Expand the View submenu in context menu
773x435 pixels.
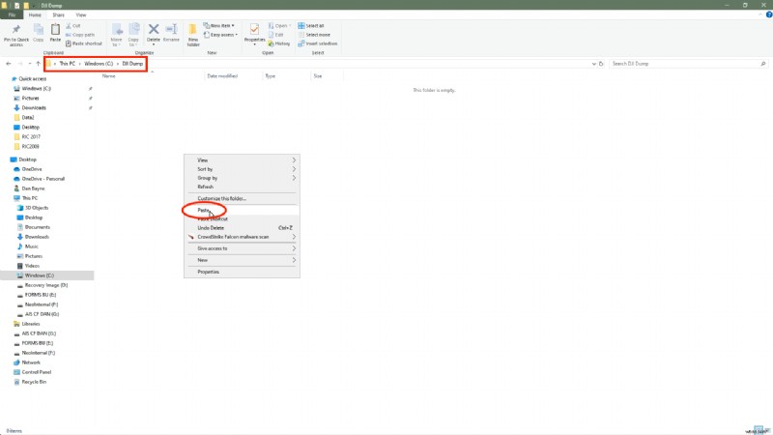pos(242,159)
